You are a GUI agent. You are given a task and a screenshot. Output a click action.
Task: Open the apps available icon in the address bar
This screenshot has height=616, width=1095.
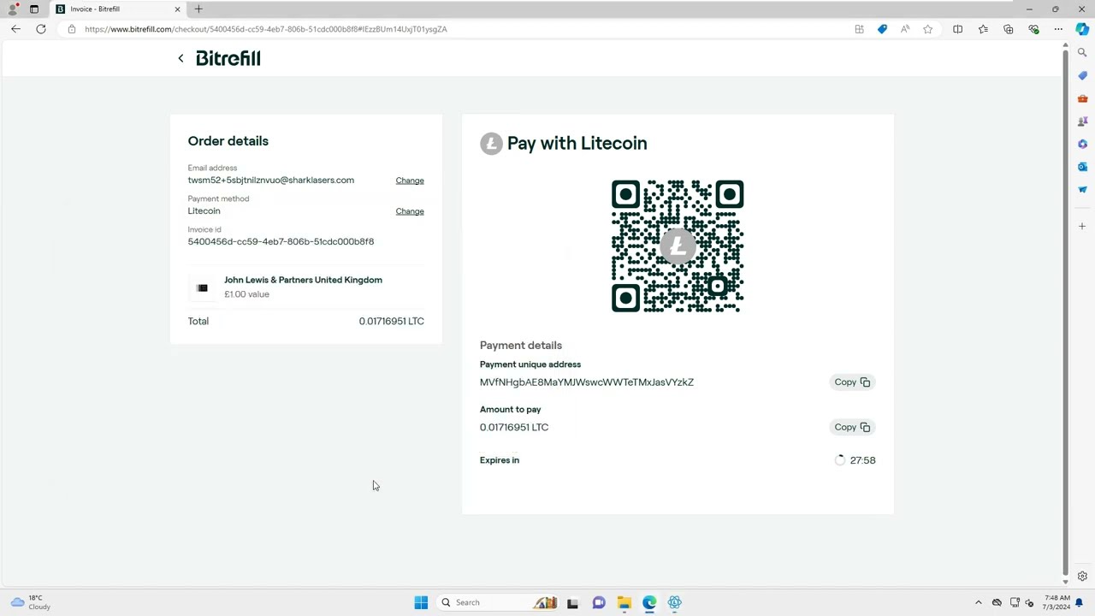coord(859,29)
